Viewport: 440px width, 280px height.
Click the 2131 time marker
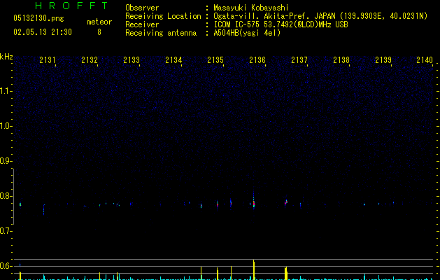point(48,59)
